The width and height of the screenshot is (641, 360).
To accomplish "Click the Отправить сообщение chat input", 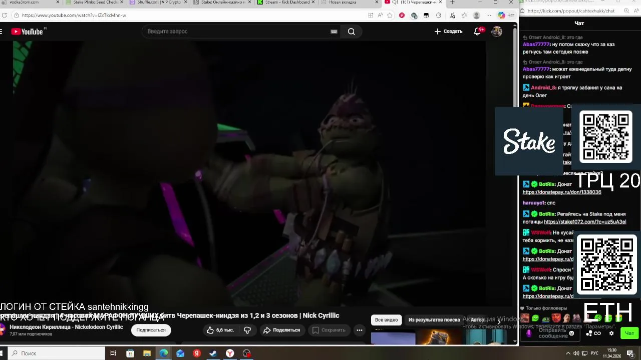I will (553, 333).
